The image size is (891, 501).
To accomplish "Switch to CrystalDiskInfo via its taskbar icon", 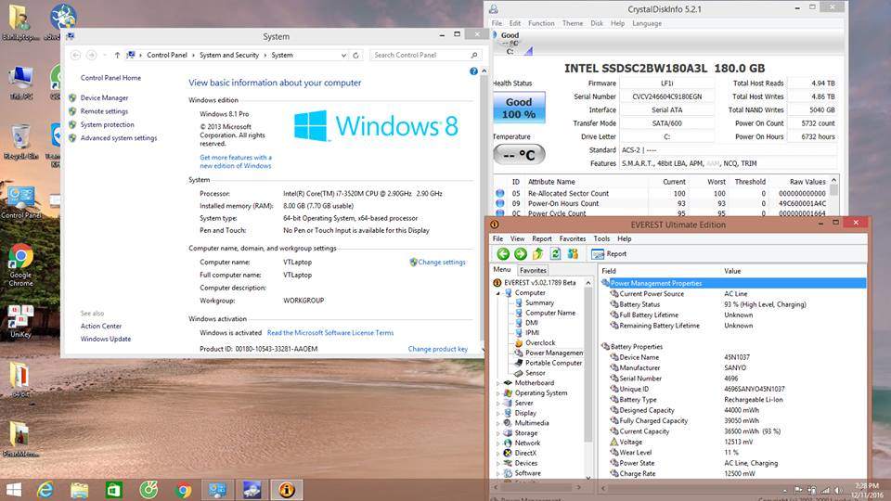I will coord(252,490).
